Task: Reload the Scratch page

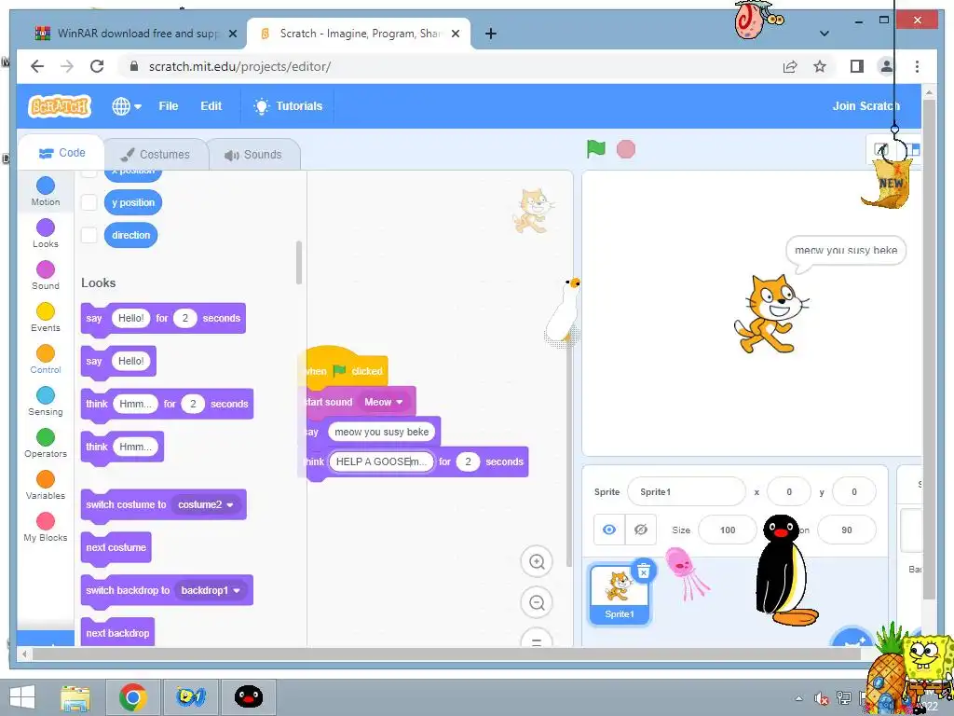Action: point(97,66)
